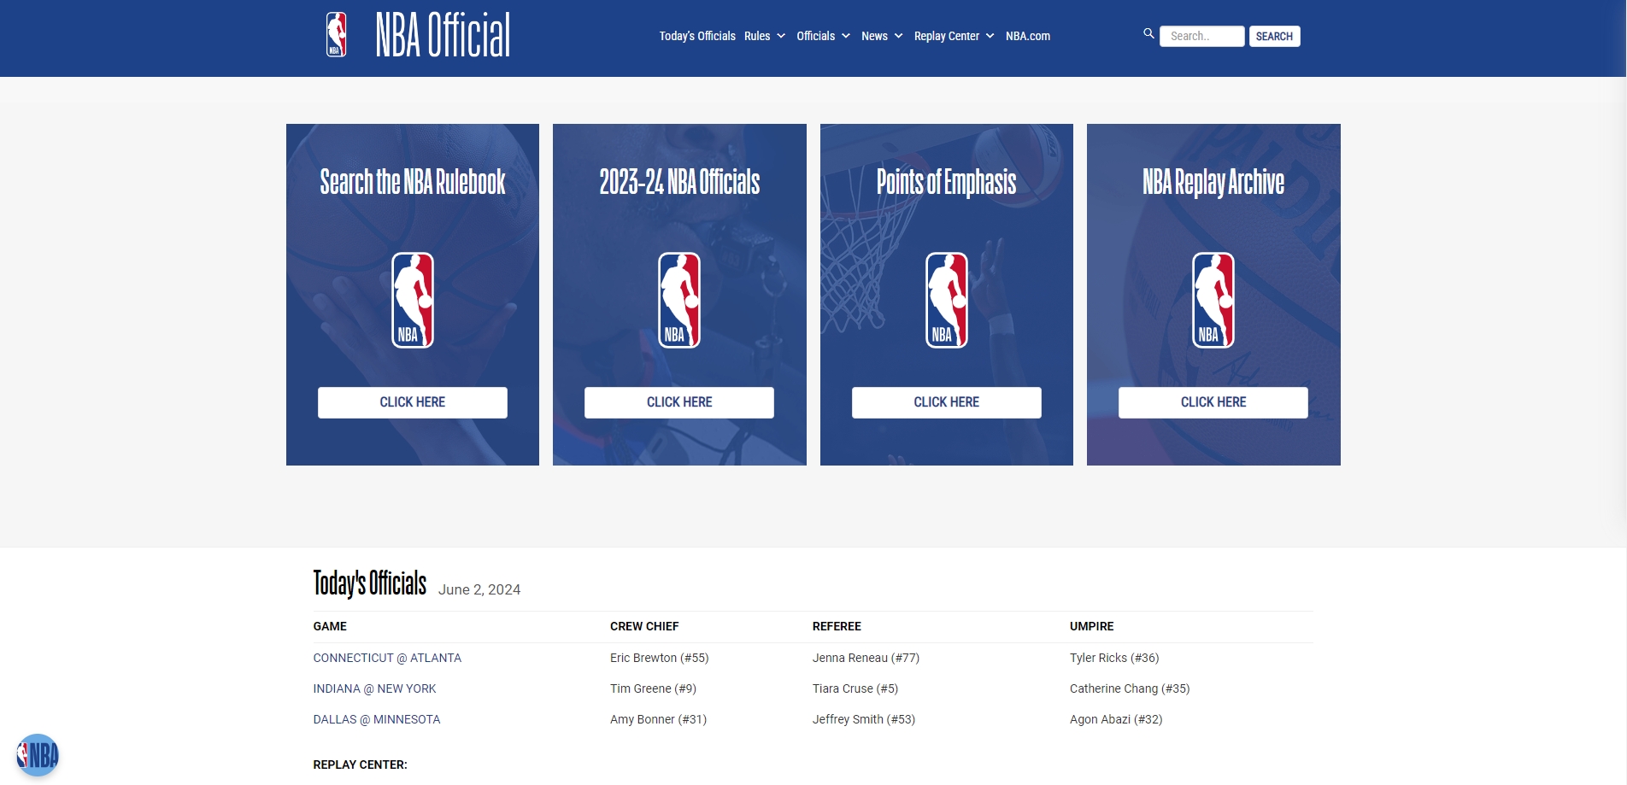Click the June 2, 2024 date
Screen dimensions: 1627x785
pos(479,589)
